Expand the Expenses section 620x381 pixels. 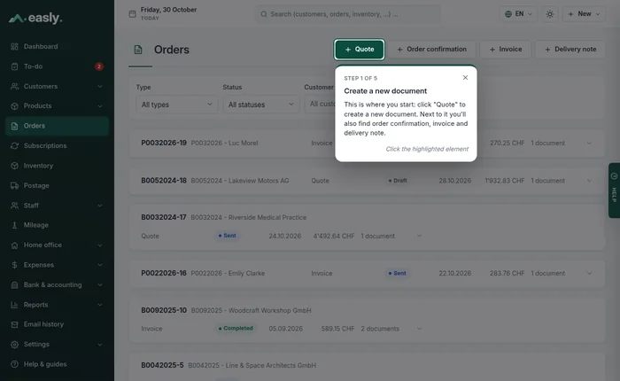point(99,265)
